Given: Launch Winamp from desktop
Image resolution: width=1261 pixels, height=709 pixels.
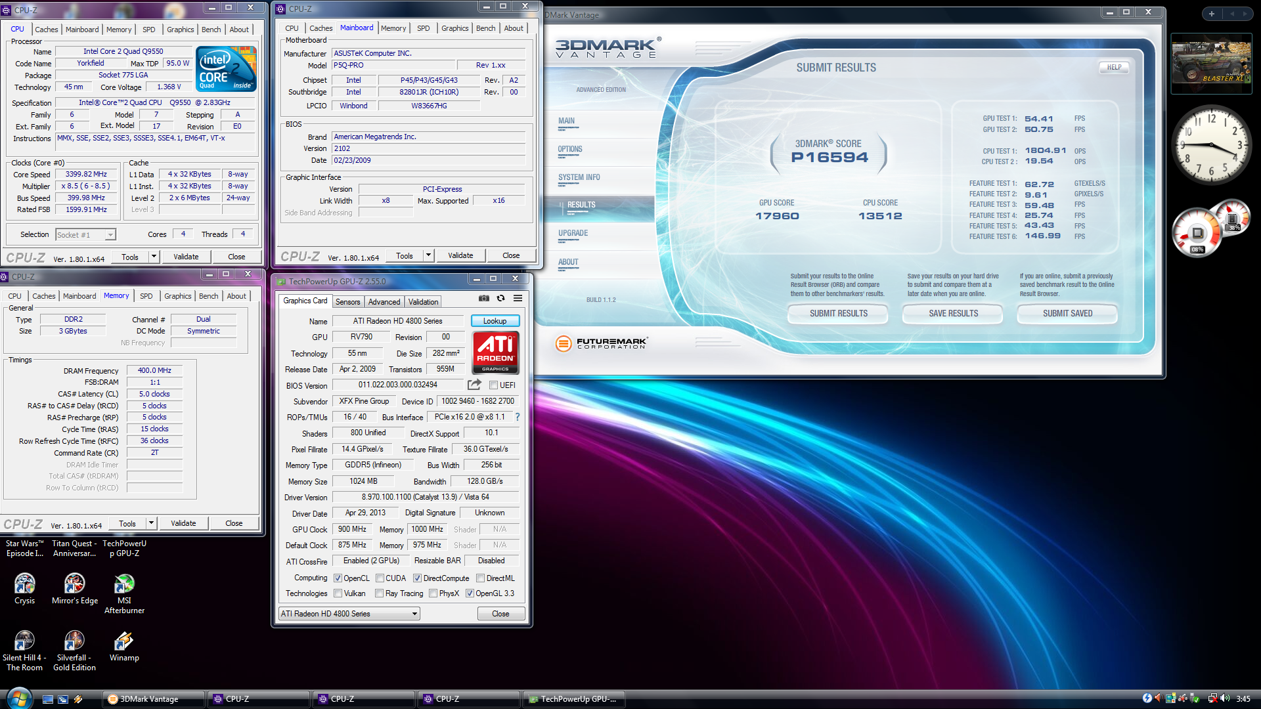Looking at the screenshot, I should (124, 646).
